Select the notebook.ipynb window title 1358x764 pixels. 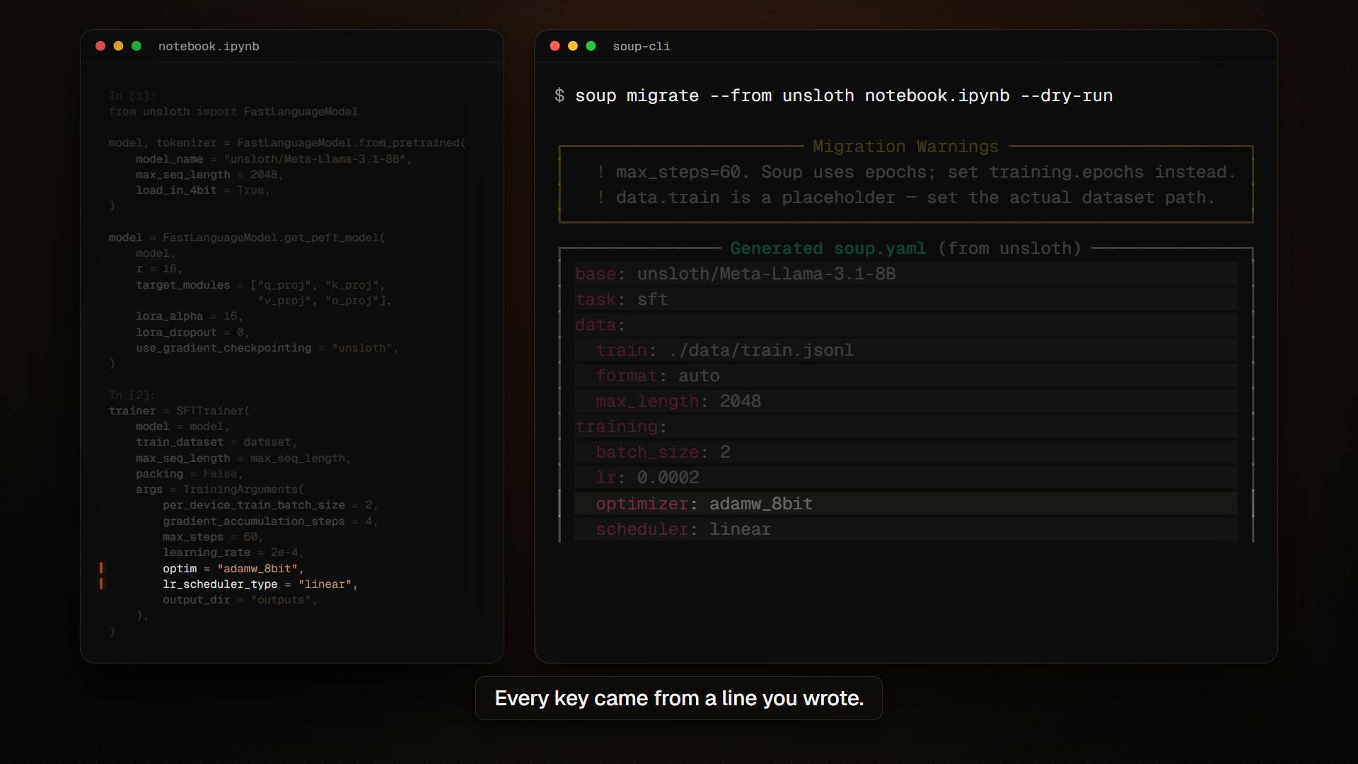click(209, 46)
